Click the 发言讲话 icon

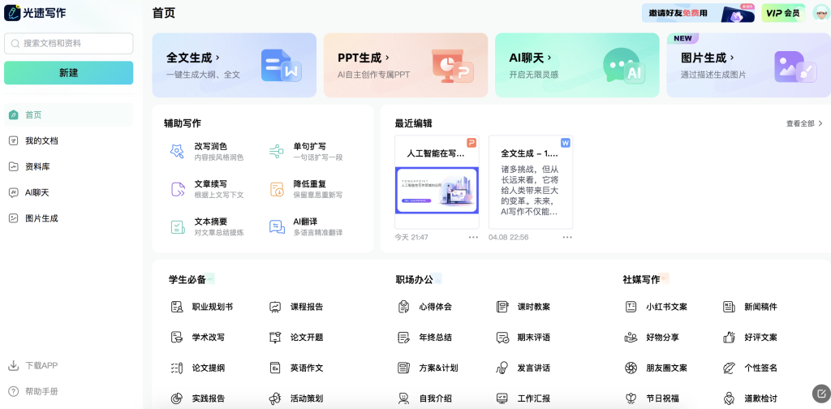(x=502, y=368)
